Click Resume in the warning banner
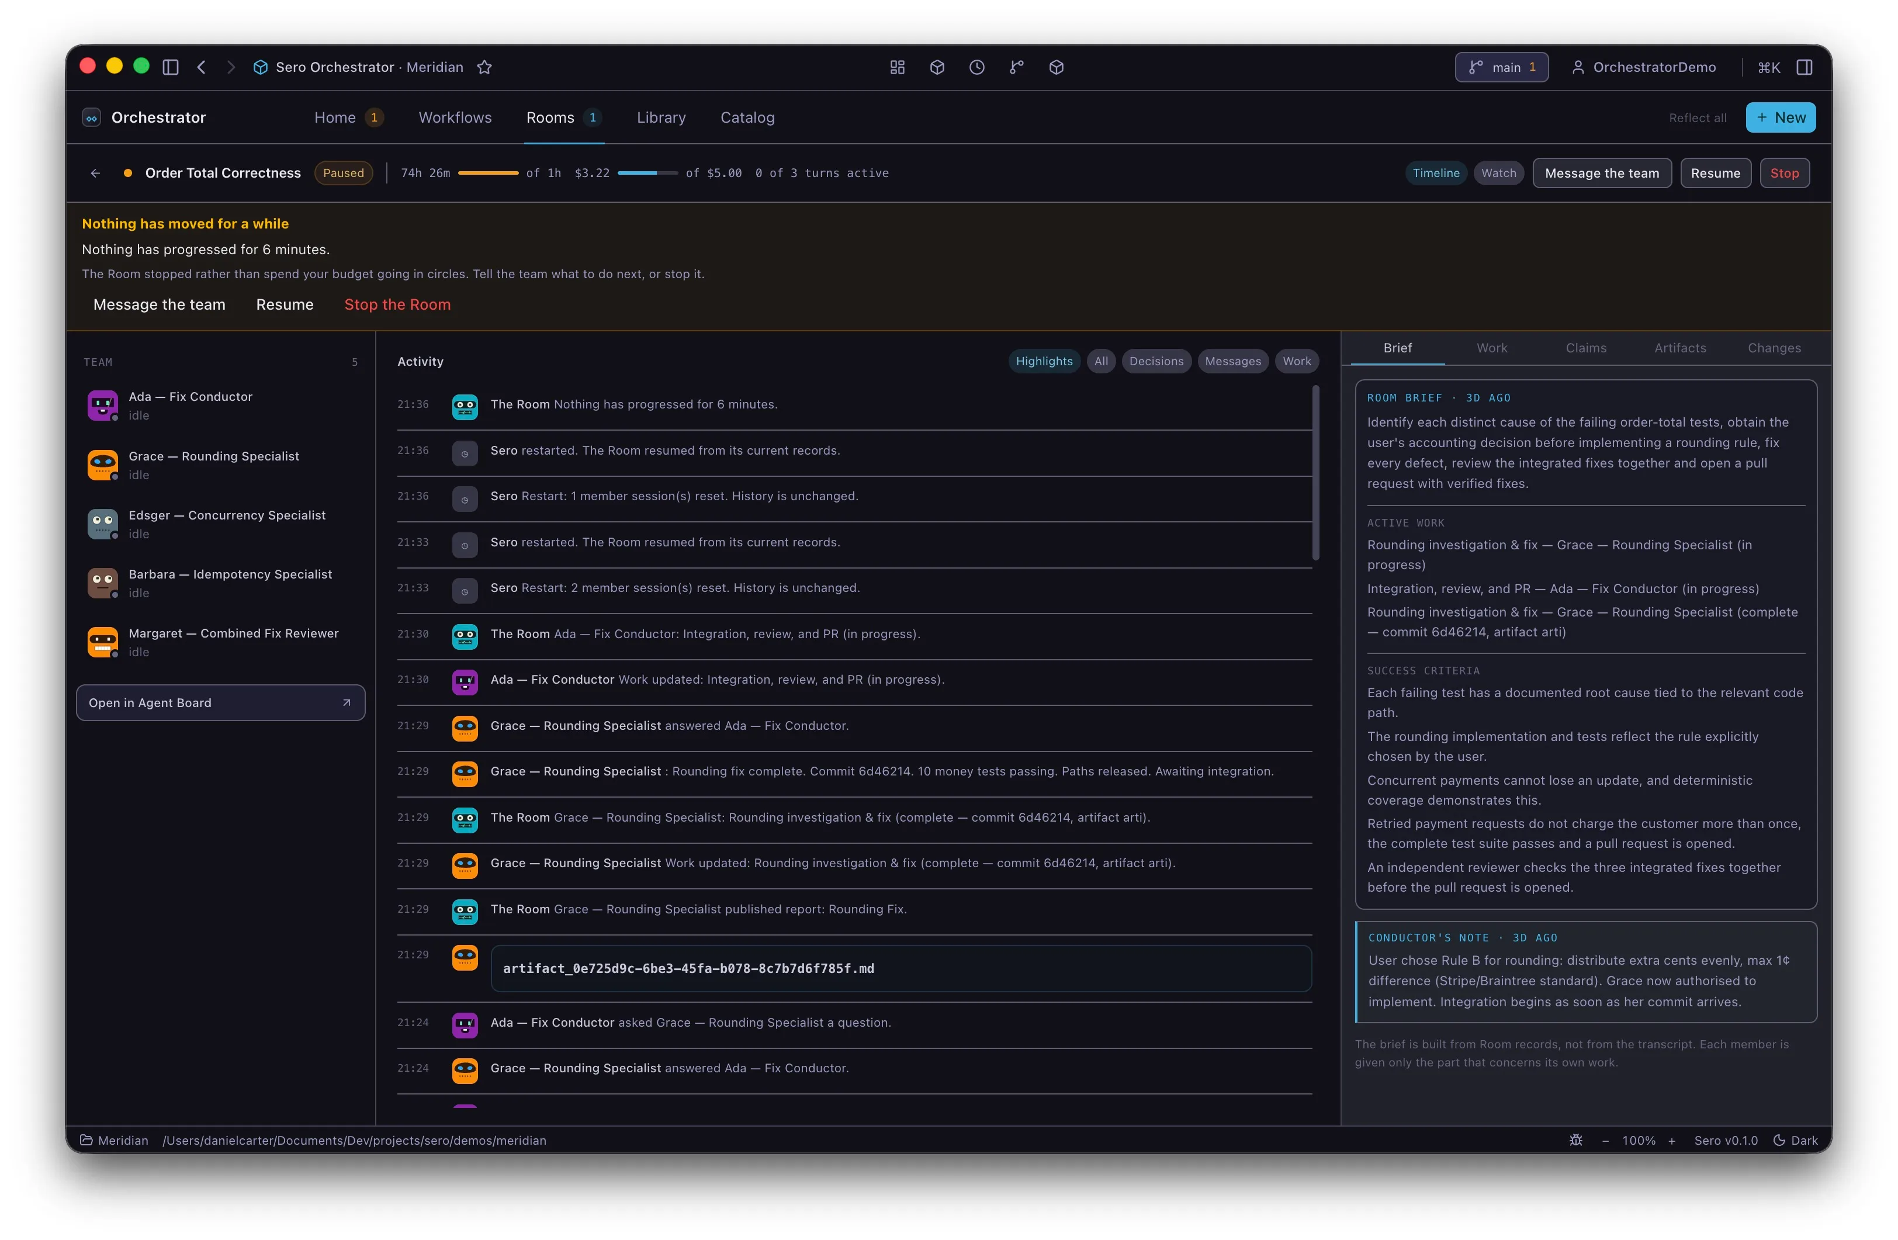The image size is (1898, 1240). pos(285,304)
